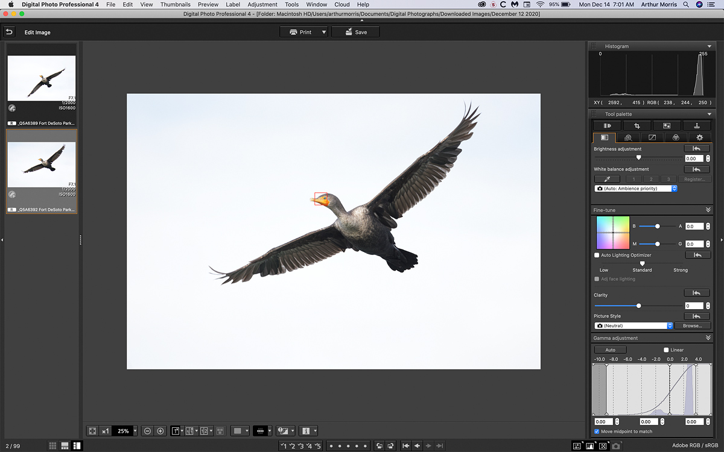Click the zoom in plus icon
The height and width of the screenshot is (452, 724).
coord(160,431)
